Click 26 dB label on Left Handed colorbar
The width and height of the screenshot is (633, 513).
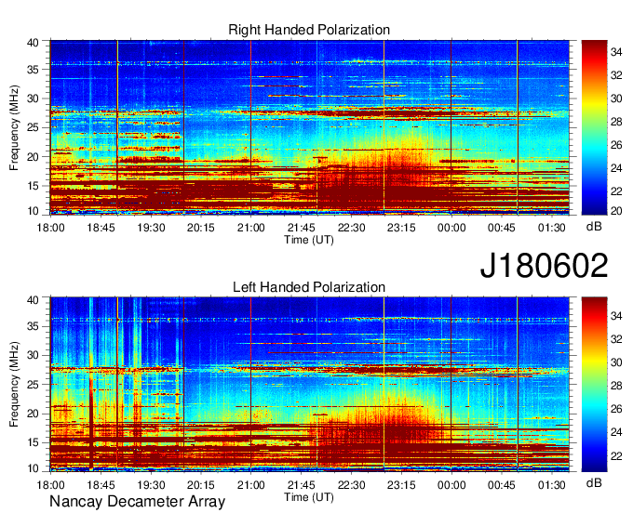pos(616,409)
